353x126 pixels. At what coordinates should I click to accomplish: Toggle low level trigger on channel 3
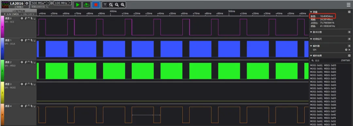(34, 84)
